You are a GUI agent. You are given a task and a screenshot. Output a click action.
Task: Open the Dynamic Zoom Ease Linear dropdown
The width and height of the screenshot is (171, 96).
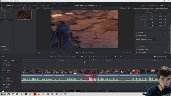(x=153, y=39)
